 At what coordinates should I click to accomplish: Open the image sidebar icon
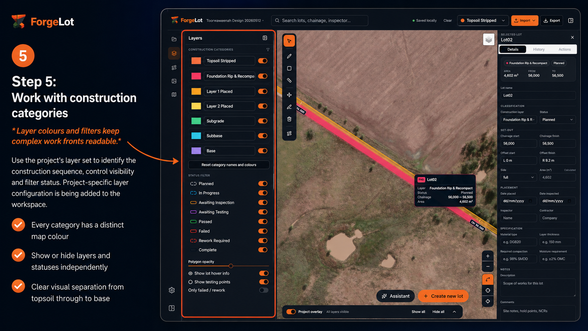[174, 81]
